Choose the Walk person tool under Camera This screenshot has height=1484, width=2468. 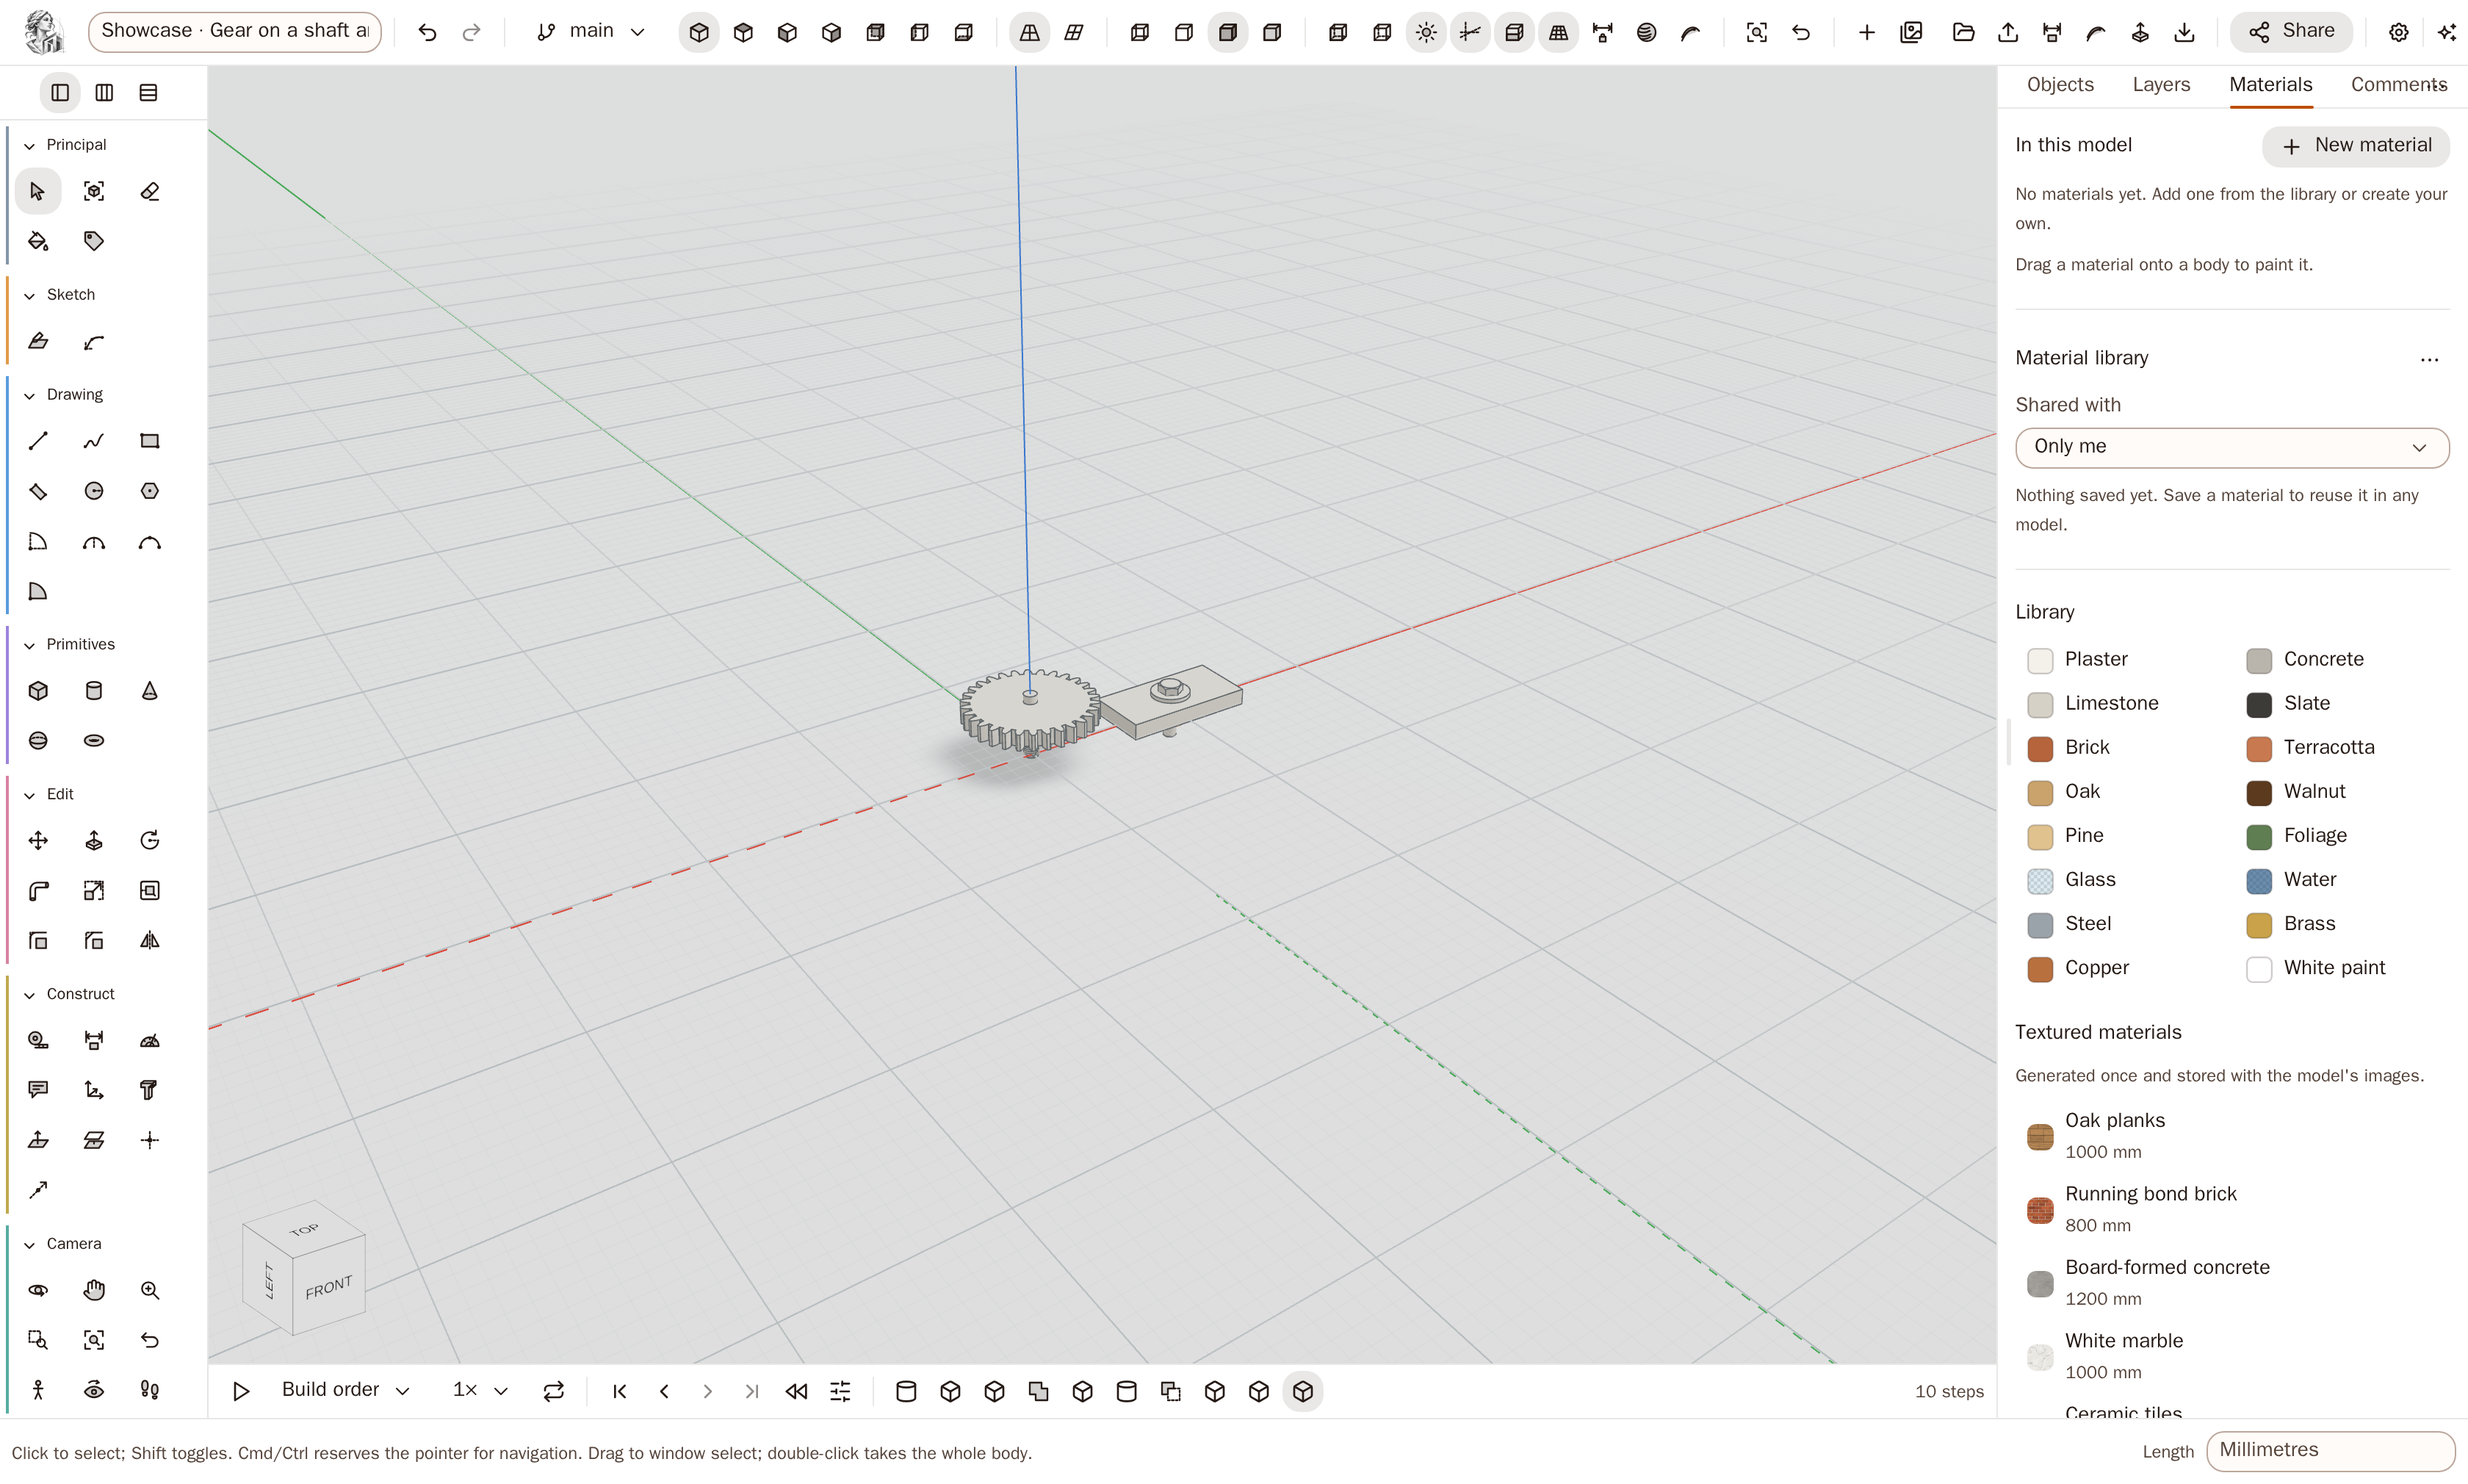click(x=38, y=1391)
